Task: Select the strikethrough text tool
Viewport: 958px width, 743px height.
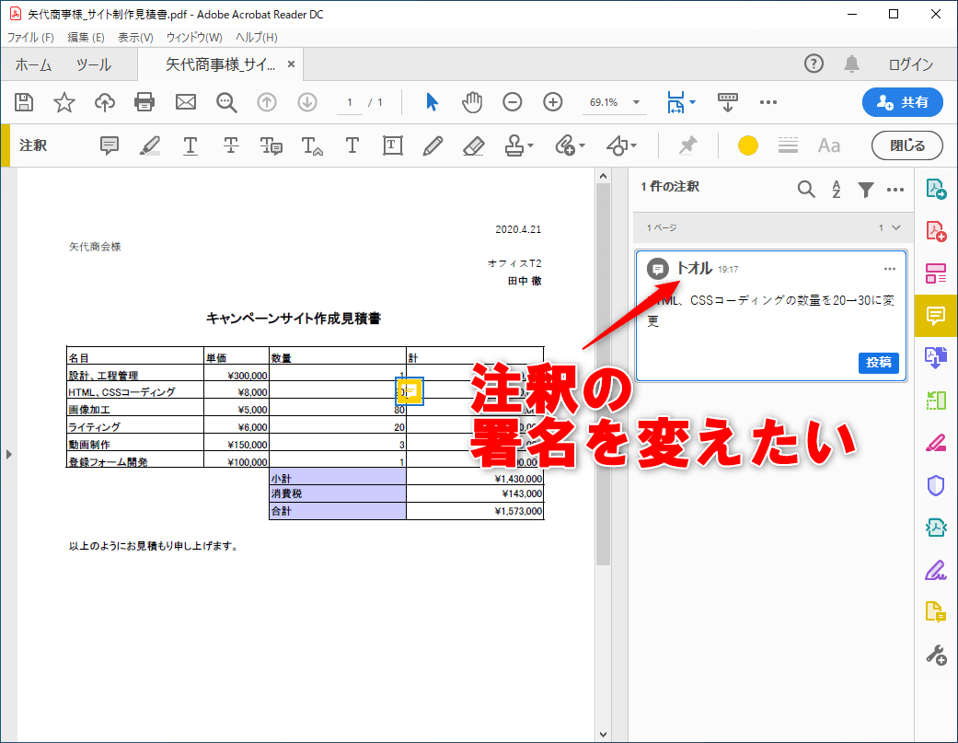Action: [x=231, y=145]
